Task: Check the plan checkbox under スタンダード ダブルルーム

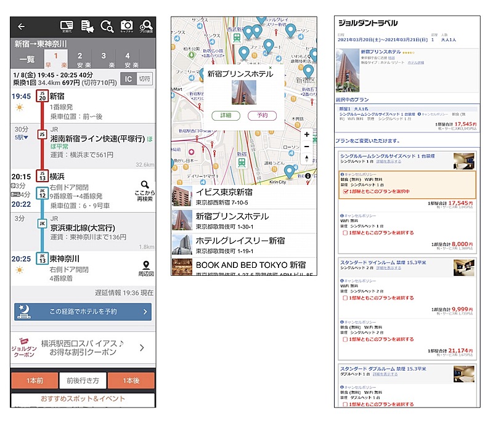Action: 345,405
